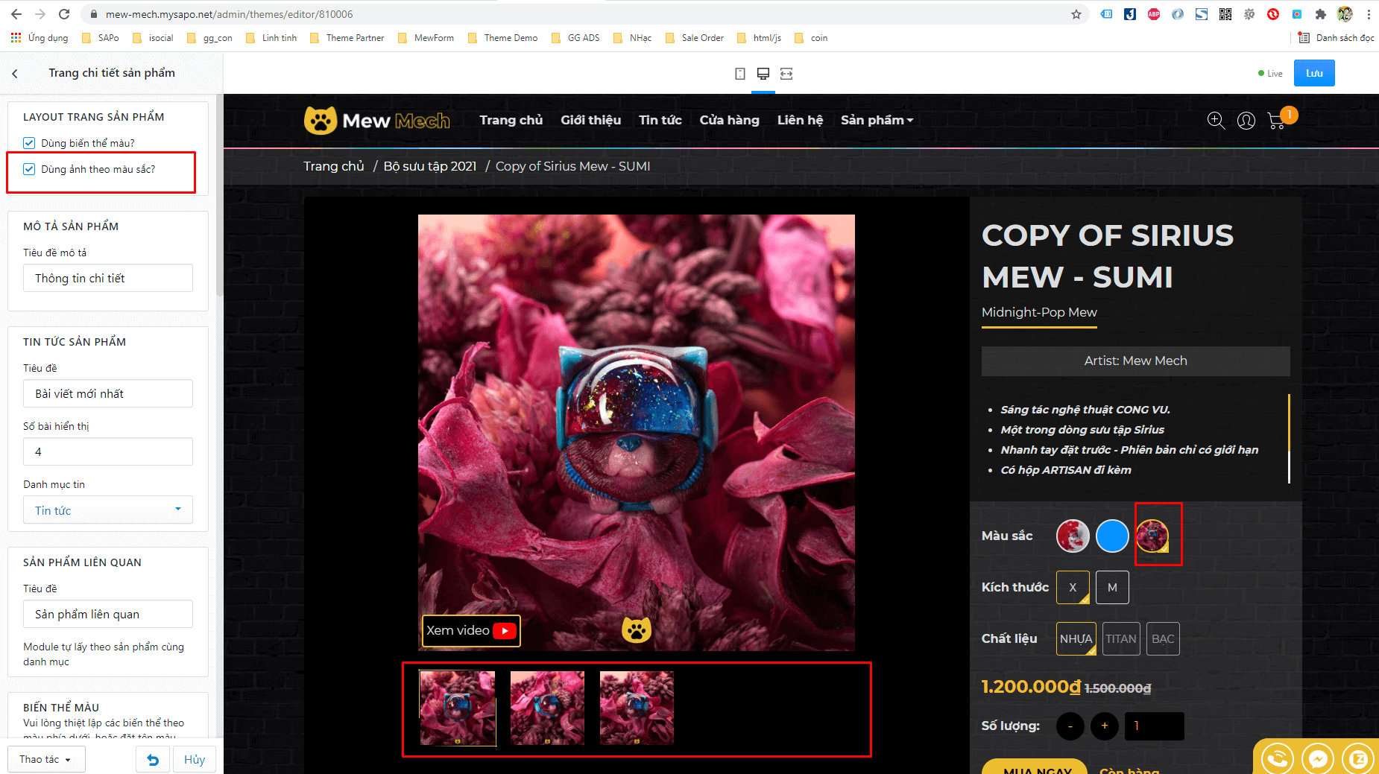1379x774 pixels.
Task: Expand the Sản phẩm menu dropdown
Action: [877, 120]
